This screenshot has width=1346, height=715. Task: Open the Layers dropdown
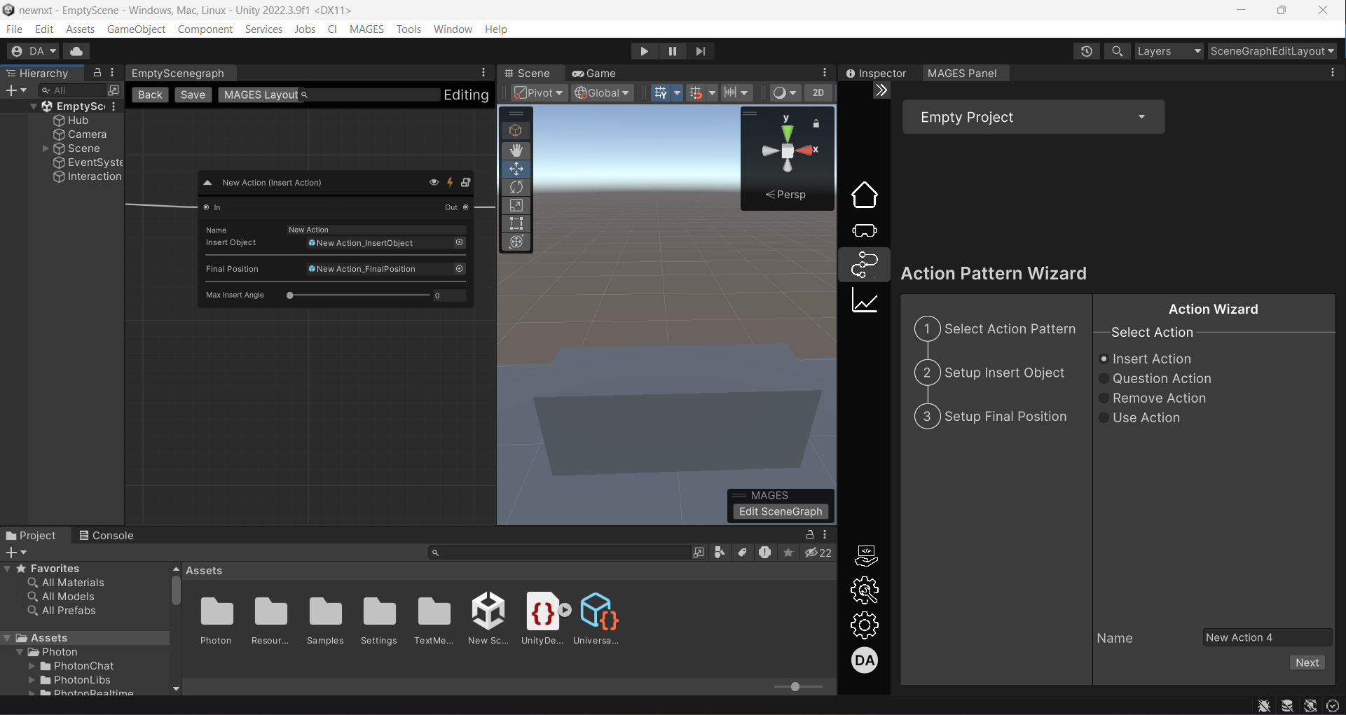pos(1168,51)
